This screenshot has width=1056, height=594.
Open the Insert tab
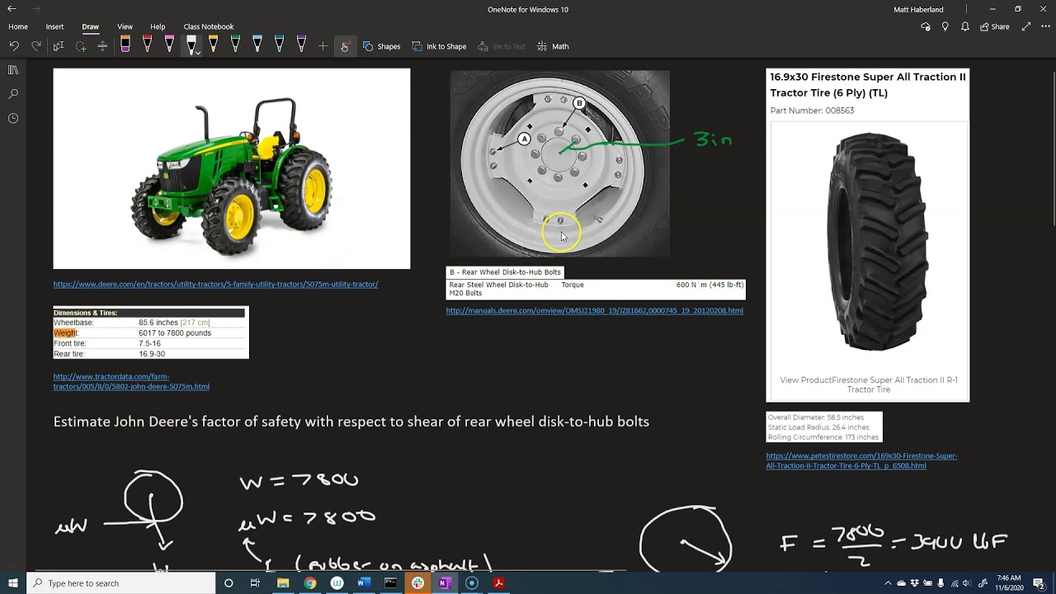[x=54, y=26]
